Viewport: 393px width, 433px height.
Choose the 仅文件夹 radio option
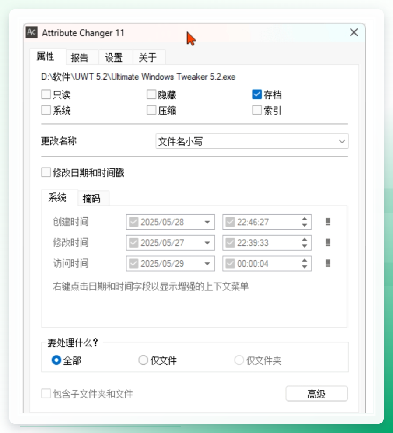pyautogui.click(x=239, y=360)
